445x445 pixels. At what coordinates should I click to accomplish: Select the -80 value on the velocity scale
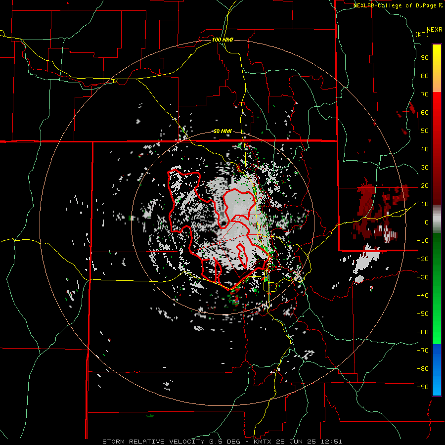[423, 369]
